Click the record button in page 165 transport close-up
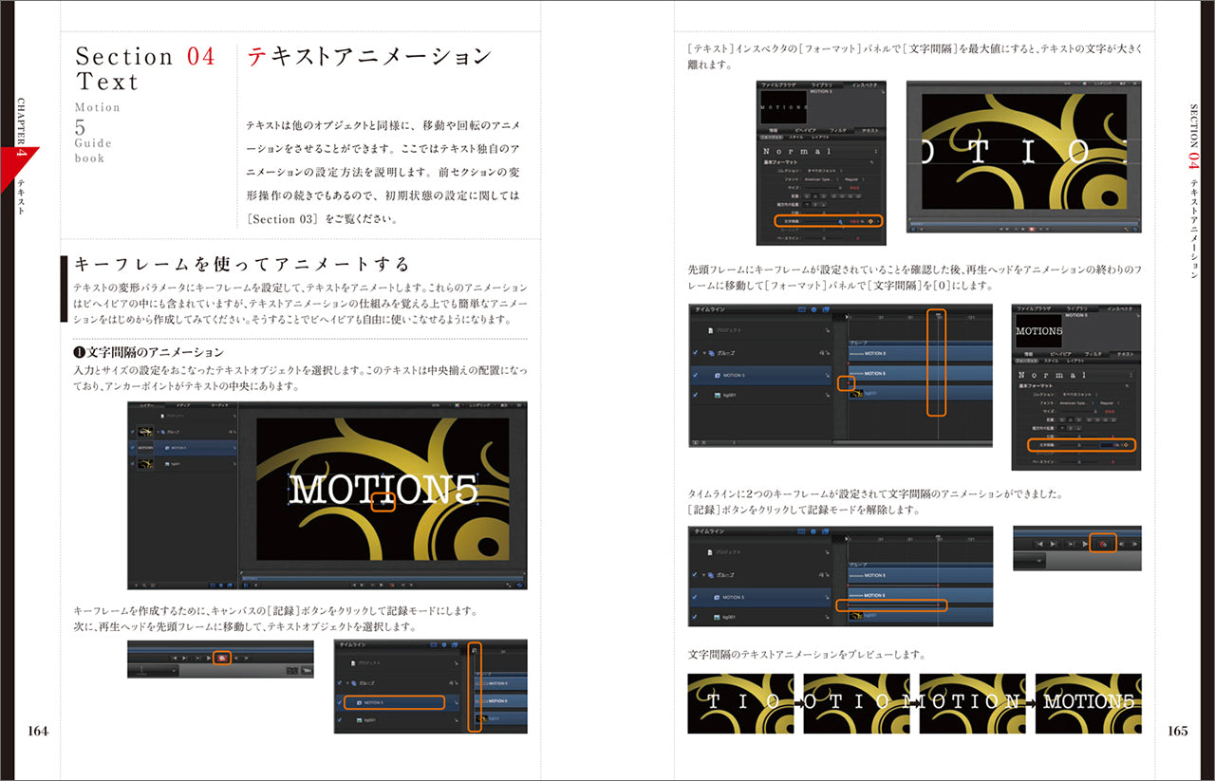 (1103, 544)
